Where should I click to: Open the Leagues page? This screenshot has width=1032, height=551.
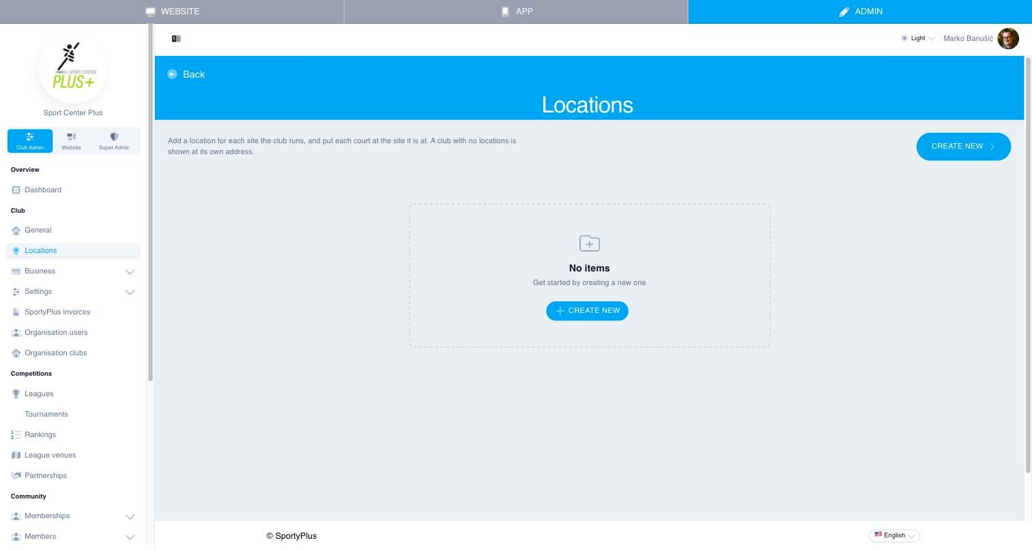[x=73, y=394]
